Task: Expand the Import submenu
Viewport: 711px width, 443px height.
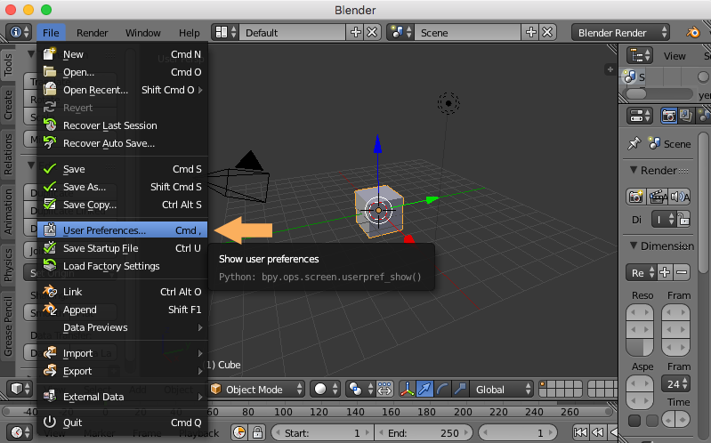Action: 123,353
